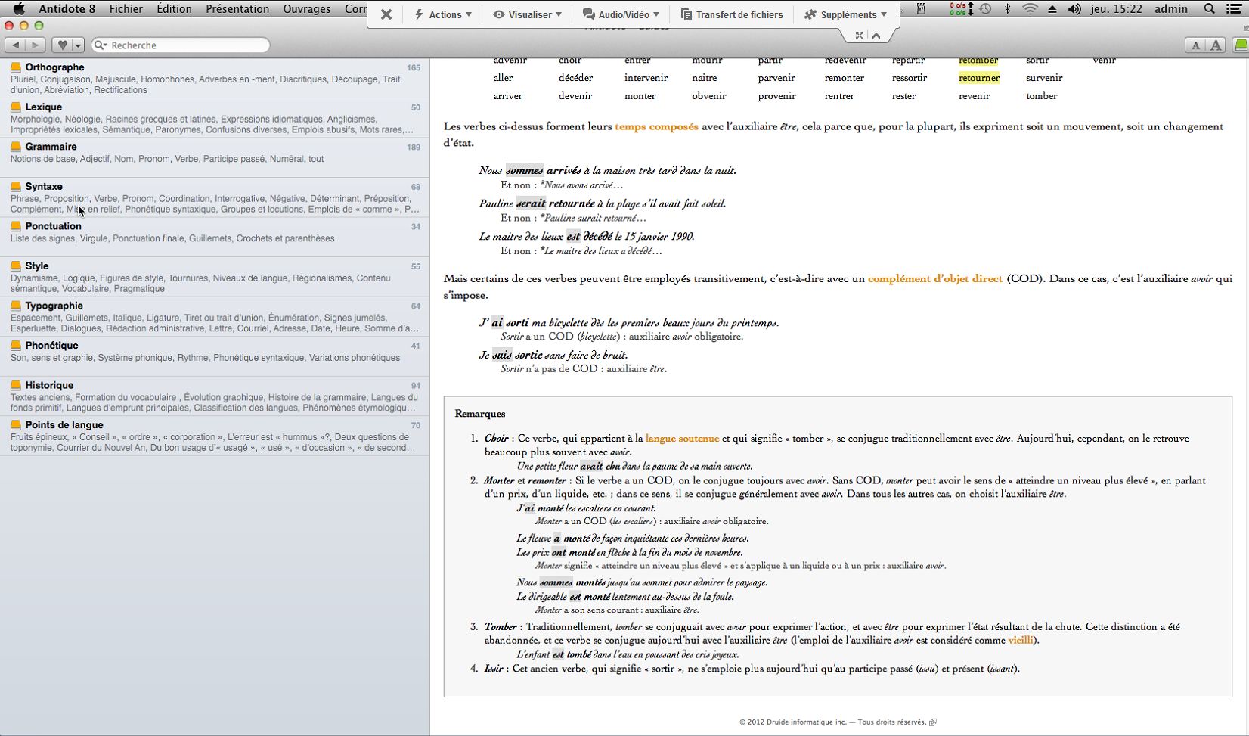Select the Grammaire guide category
This screenshot has height=736, width=1249.
215,157
